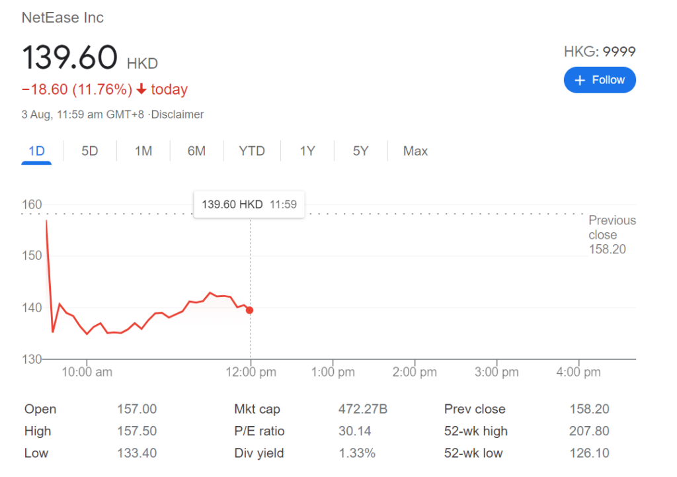Click the 10:00 am axis label

[x=87, y=372]
